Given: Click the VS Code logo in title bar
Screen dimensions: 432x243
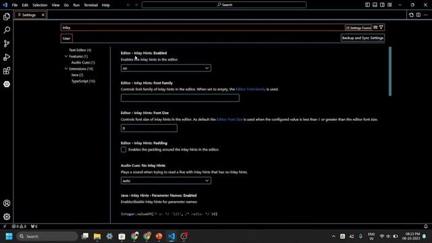Looking at the screenshot, I should [5, 5].
